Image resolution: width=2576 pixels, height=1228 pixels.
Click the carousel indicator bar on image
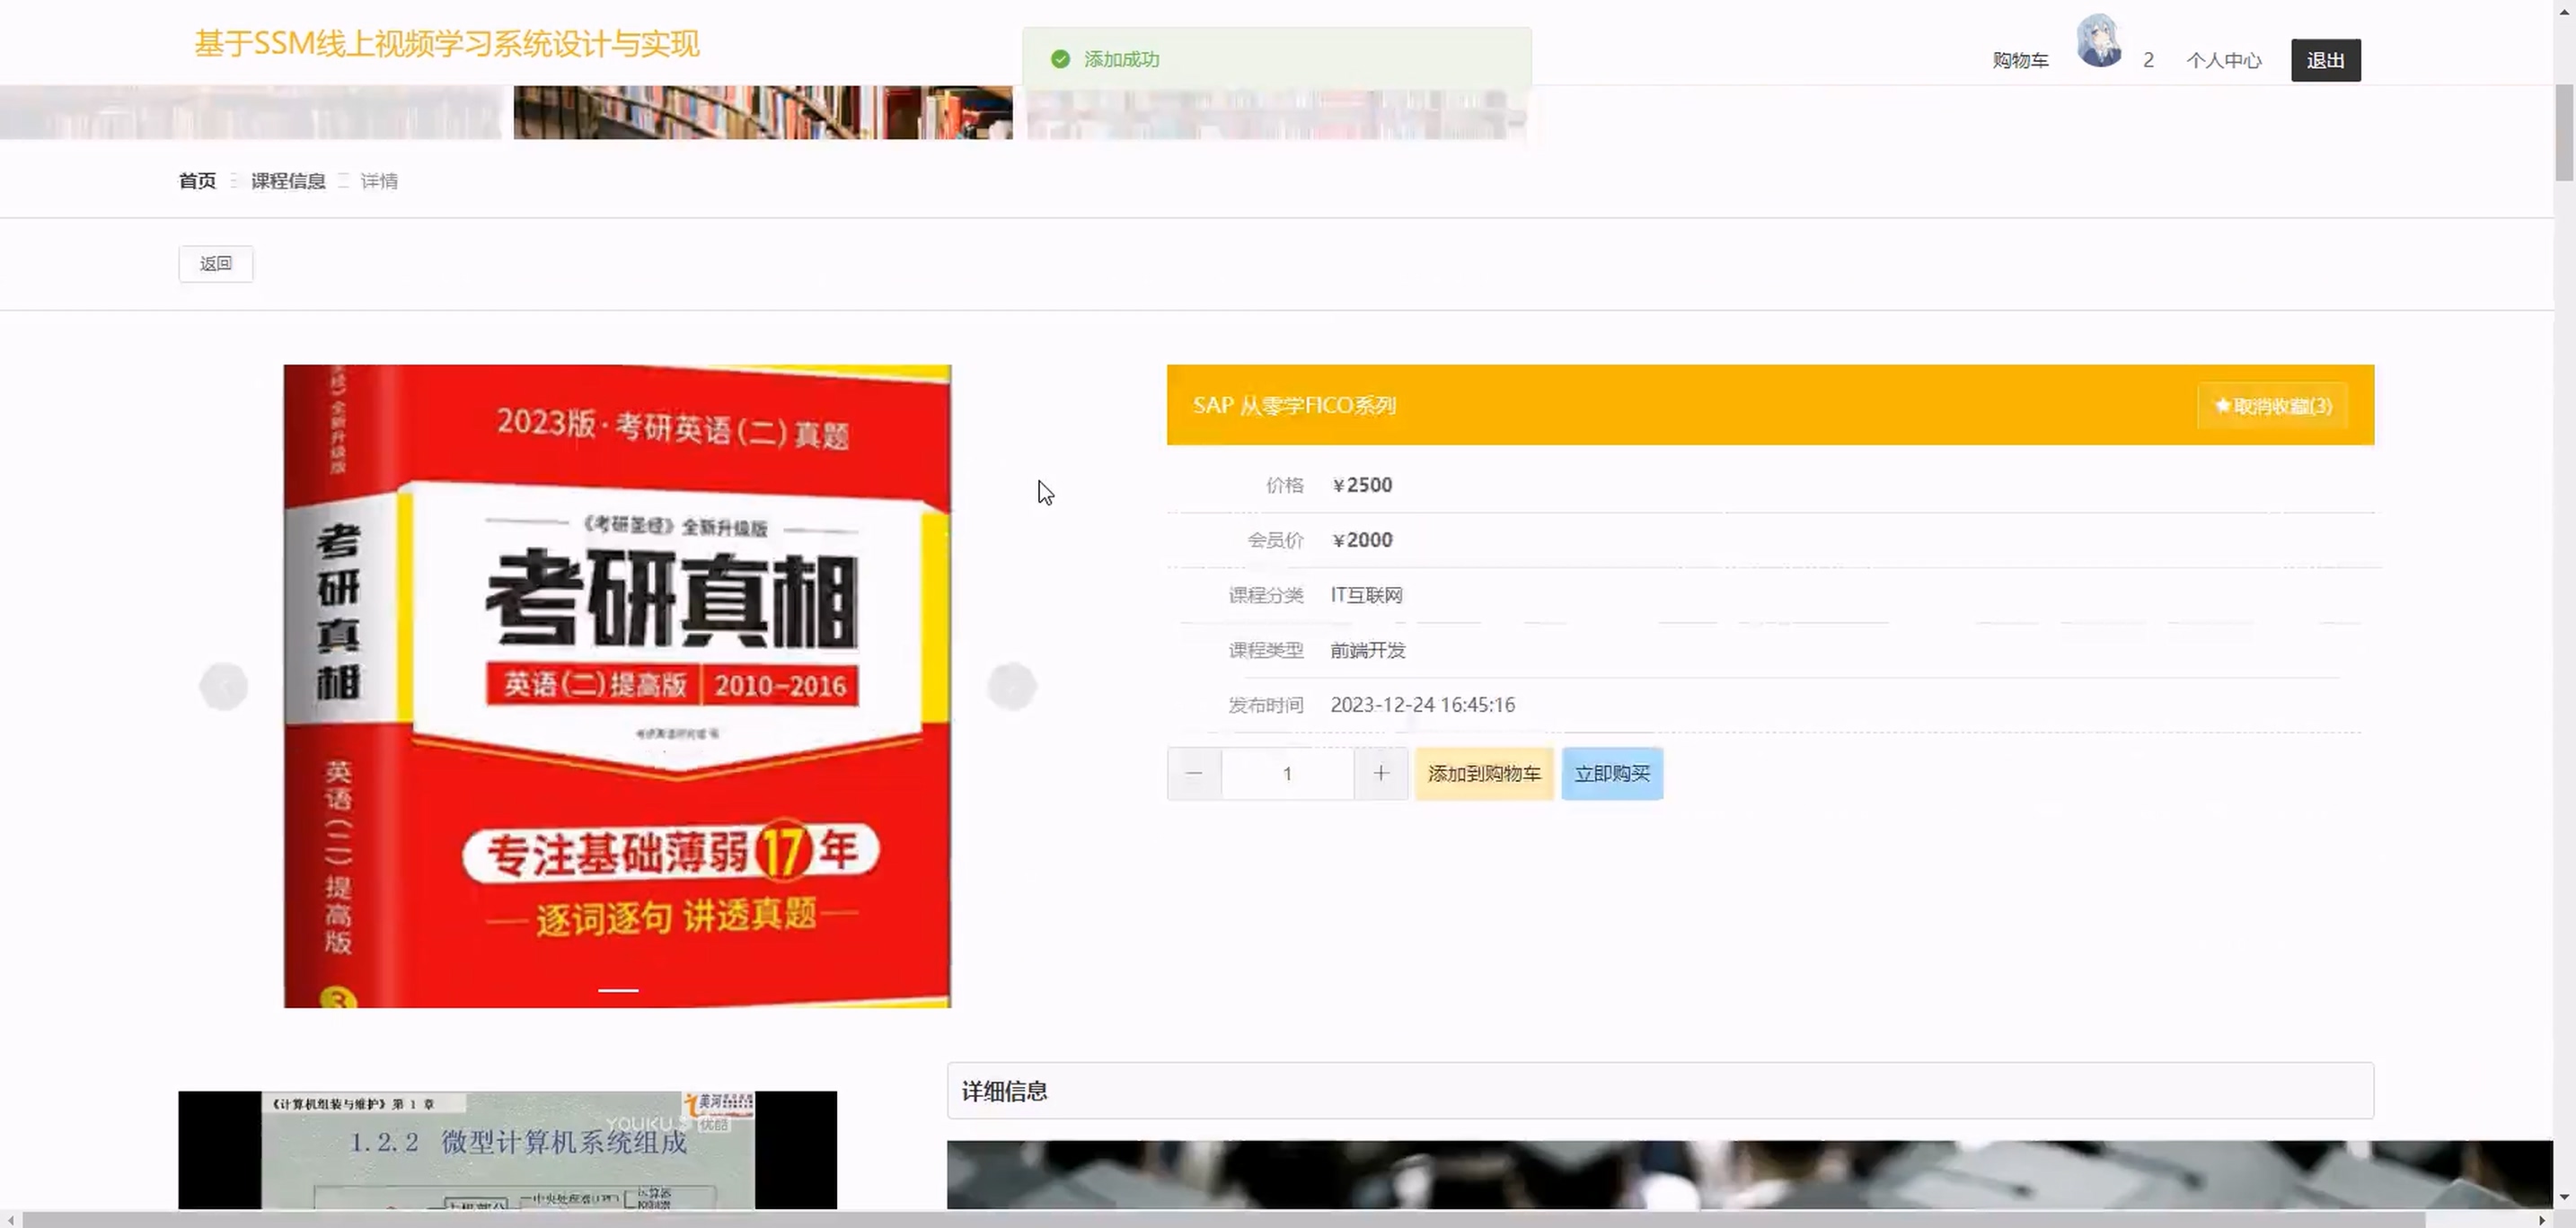pos(618,990)
